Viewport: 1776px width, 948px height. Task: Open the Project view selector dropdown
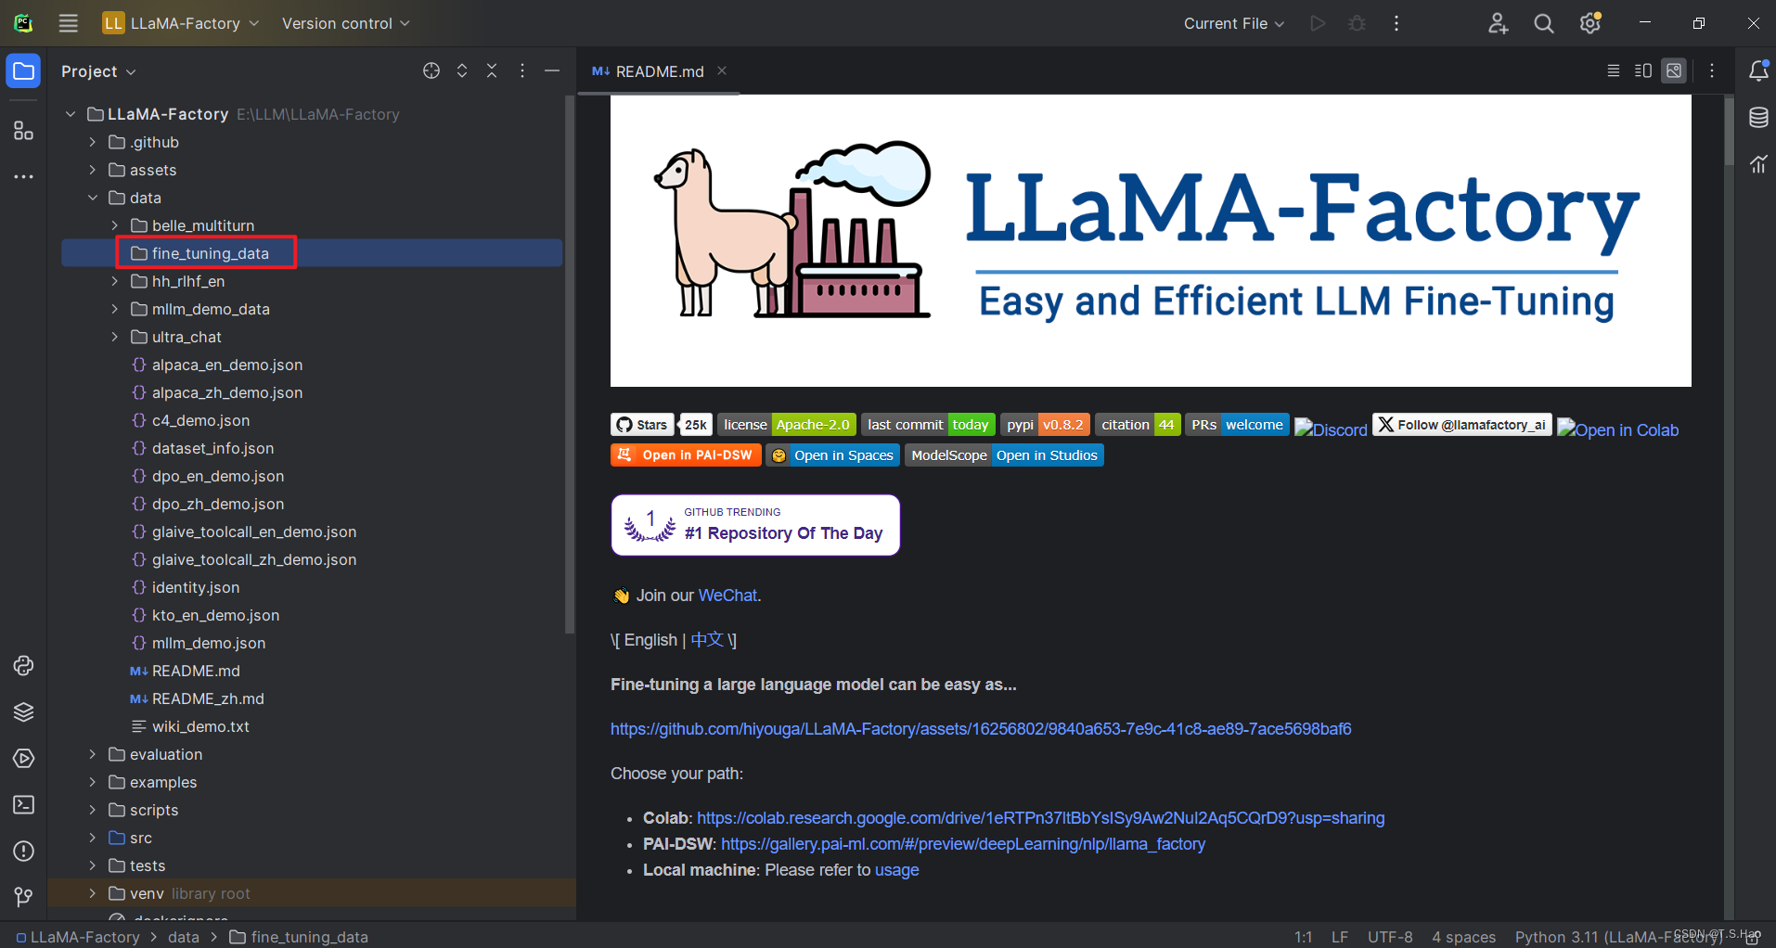(98, 71)
